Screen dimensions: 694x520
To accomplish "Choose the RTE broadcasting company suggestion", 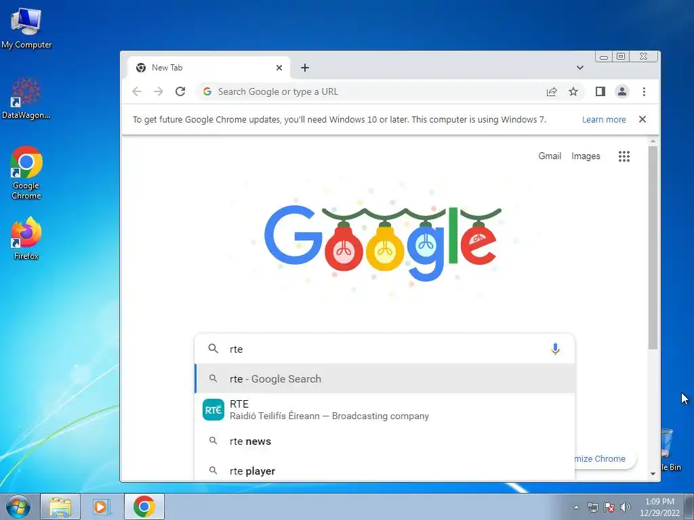I will (x=385, y=410).
